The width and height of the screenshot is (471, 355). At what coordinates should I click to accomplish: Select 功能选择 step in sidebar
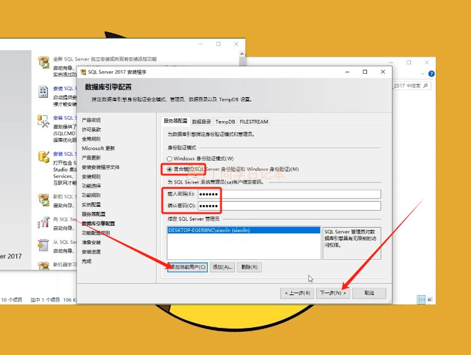coord(91,186)
